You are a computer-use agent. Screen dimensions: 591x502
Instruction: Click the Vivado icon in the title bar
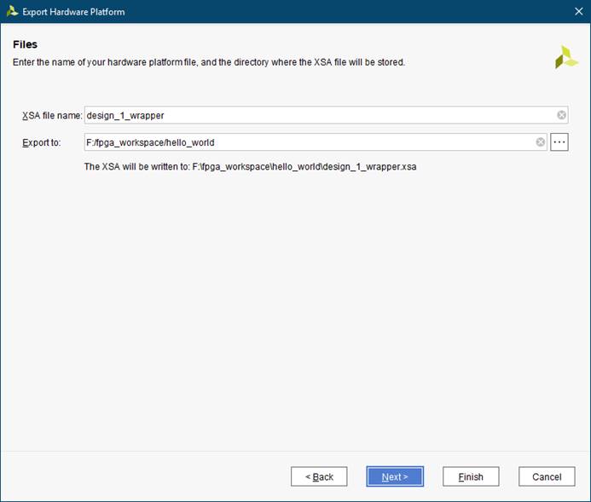[x=11, y=12]
